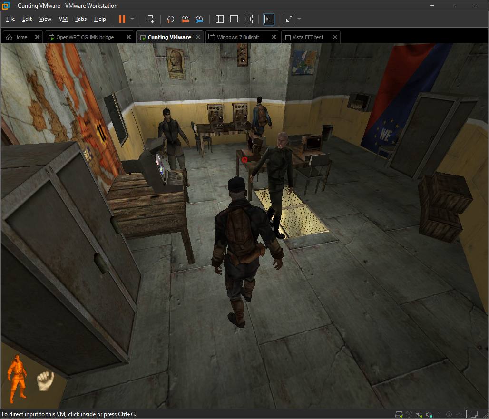This screenshot has height=419, width=489.
Task: Toggle the thumbnail bar view
Action: coord(234,19)
